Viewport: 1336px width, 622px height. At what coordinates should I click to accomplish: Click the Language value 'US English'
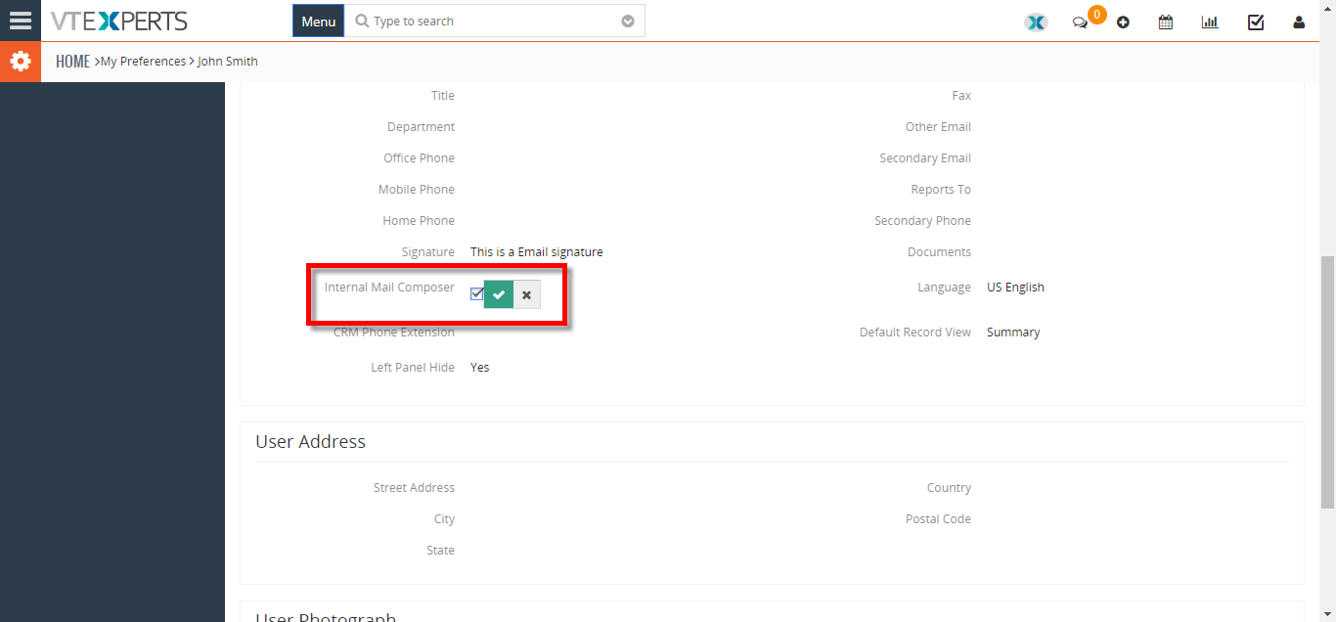coord(1015,287)
